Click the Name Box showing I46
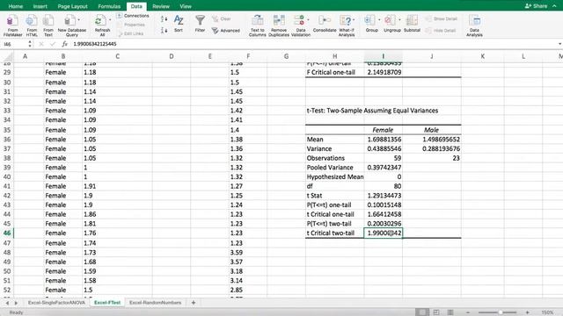This screenshot has height=316, width=563. point(14,44)
